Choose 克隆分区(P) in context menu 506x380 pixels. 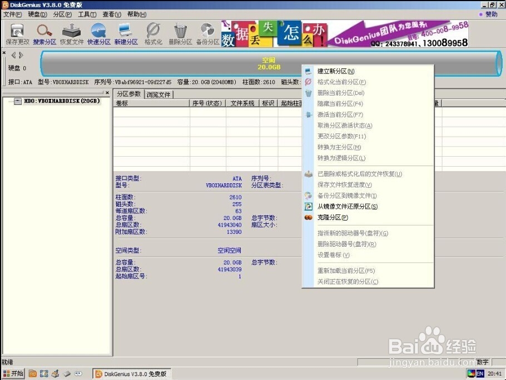pos(368,218)
